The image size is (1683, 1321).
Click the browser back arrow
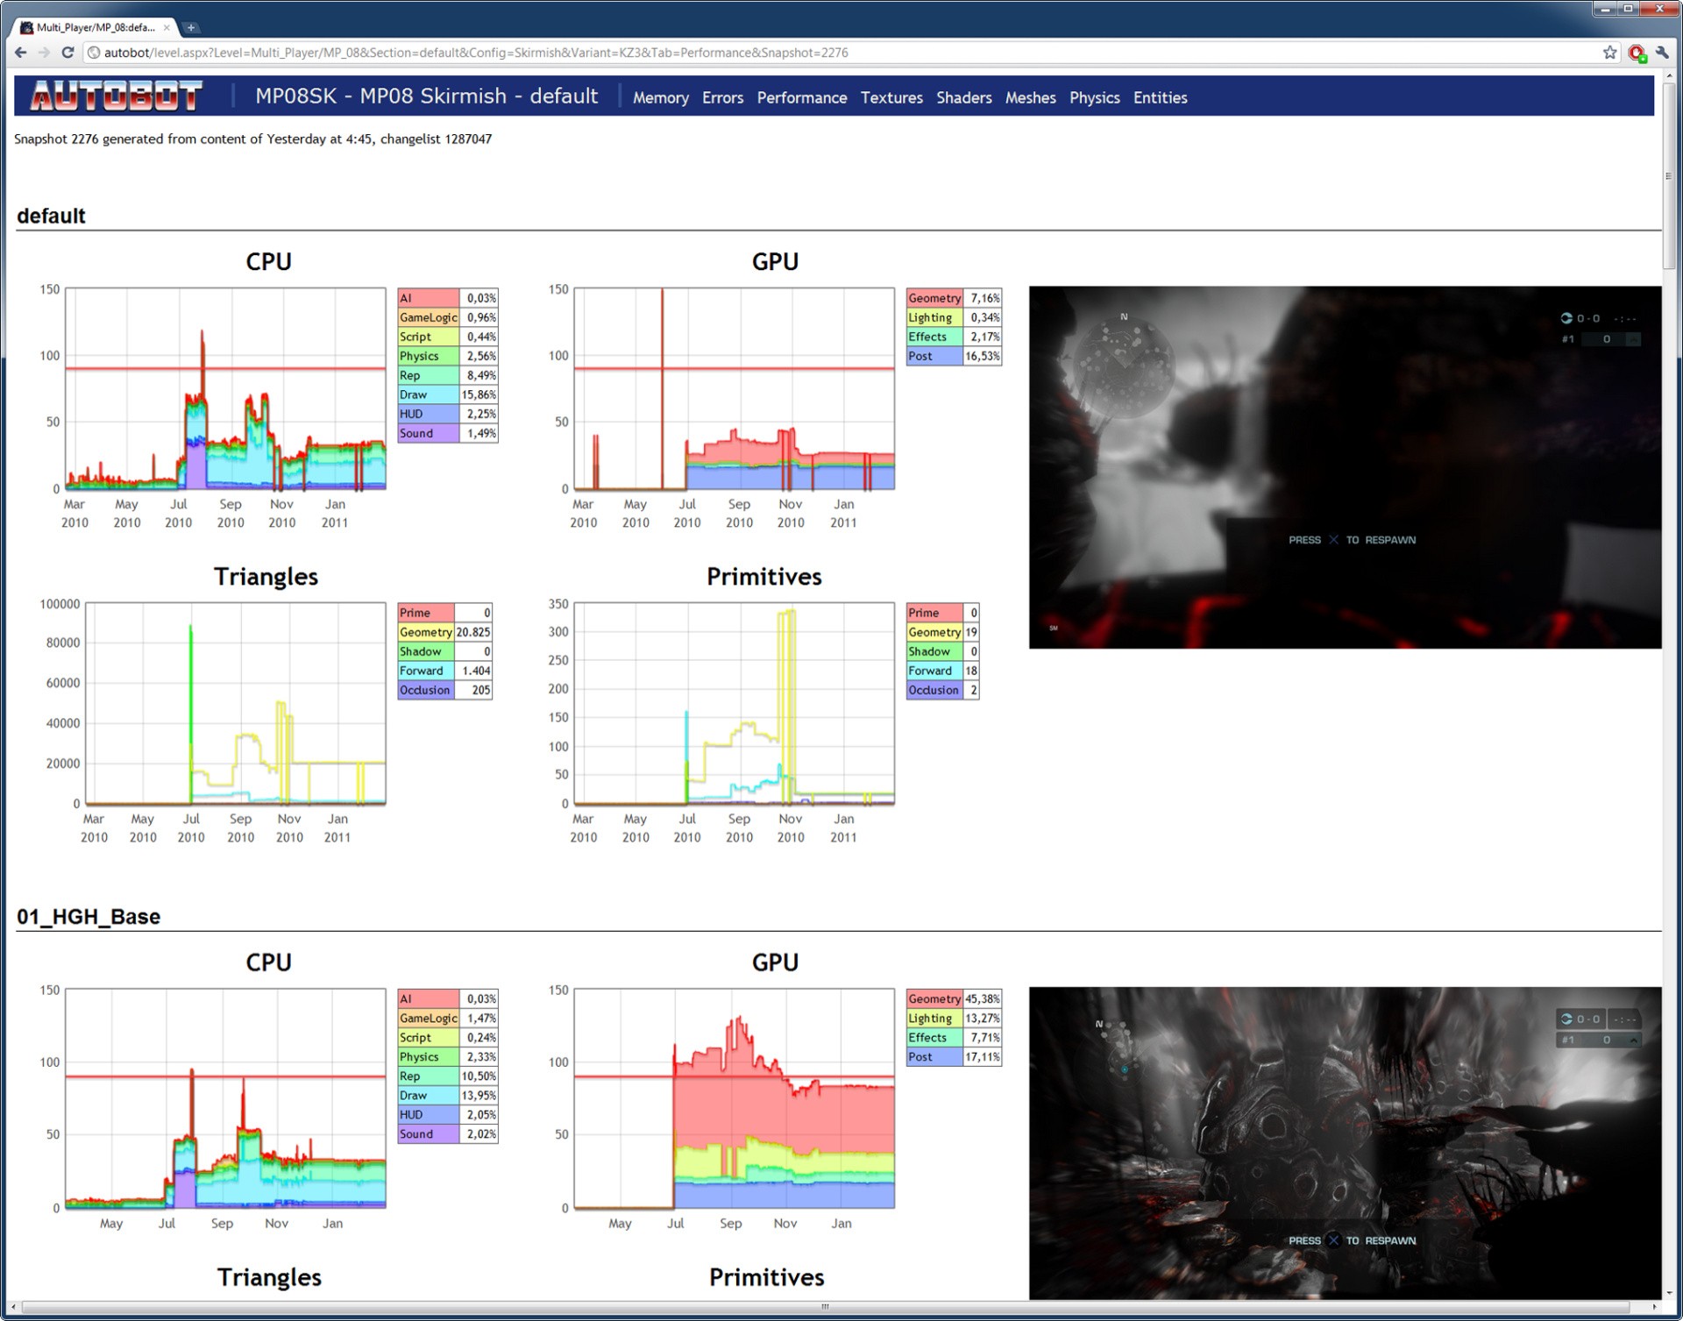[21, 53]
